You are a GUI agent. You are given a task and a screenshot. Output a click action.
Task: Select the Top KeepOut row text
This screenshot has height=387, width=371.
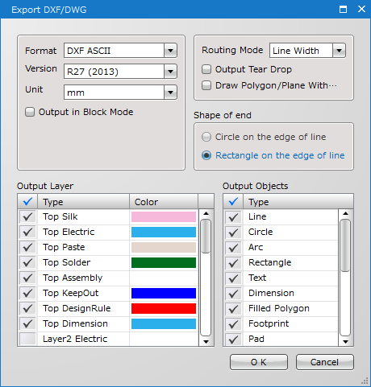[71, 293]
